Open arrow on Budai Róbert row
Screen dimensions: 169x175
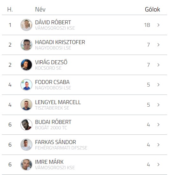(158, 125)
